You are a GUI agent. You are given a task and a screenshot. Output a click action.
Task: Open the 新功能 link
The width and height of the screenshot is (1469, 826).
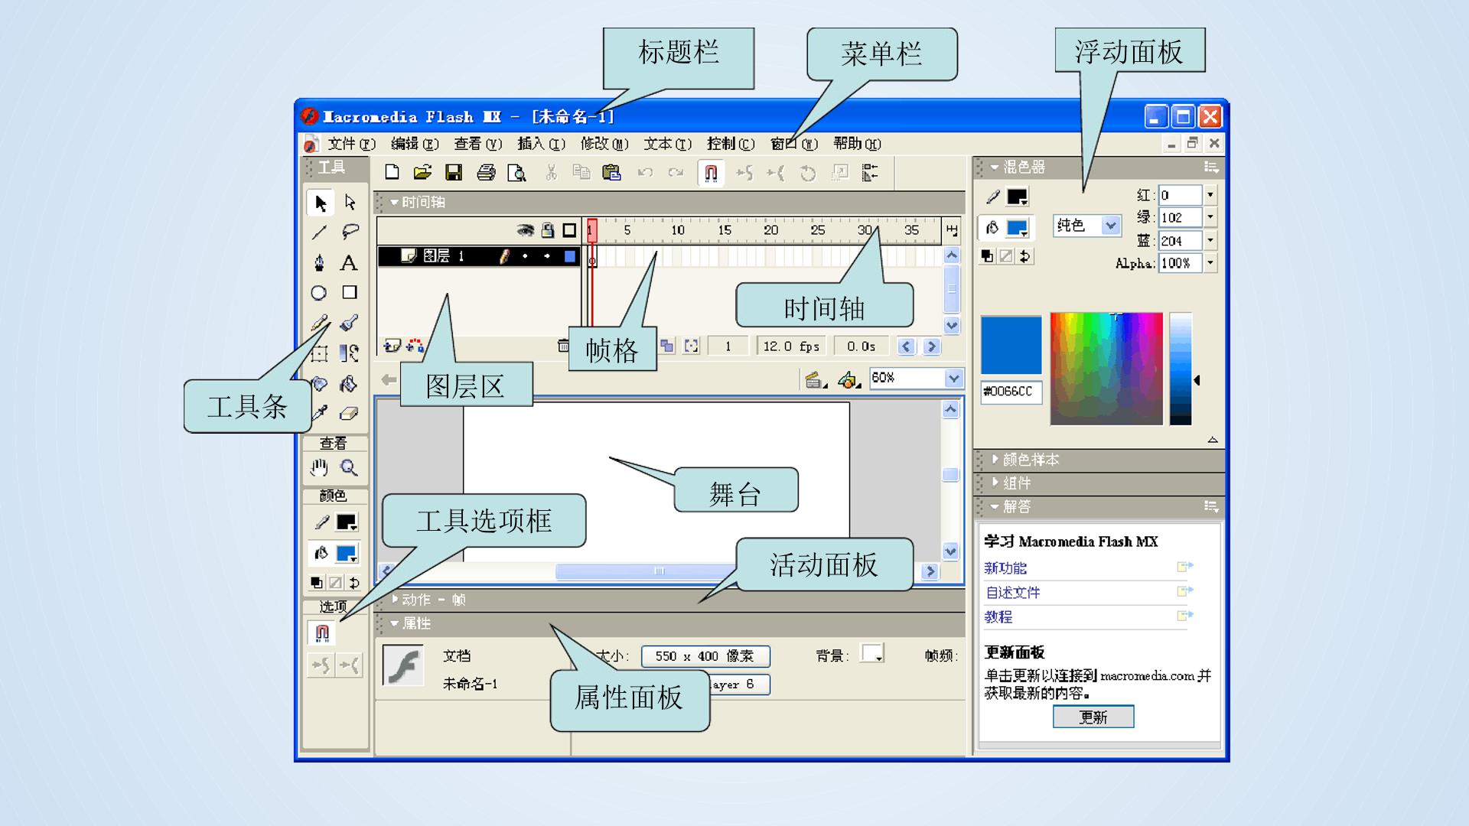pyautogui.click(x=1005, y=568)
